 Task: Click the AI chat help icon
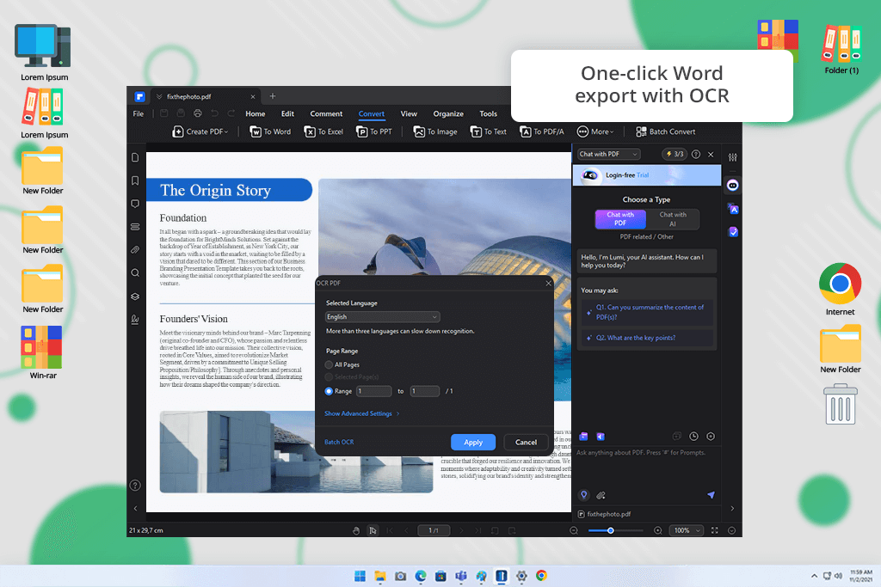(x=696, y=155)
